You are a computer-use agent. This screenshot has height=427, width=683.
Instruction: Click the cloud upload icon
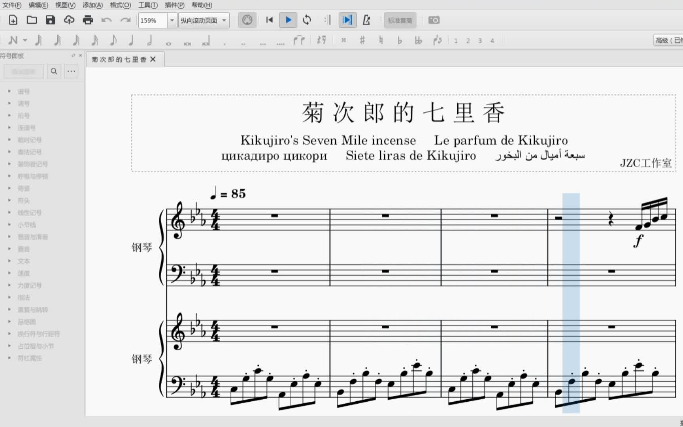point(69,20)
